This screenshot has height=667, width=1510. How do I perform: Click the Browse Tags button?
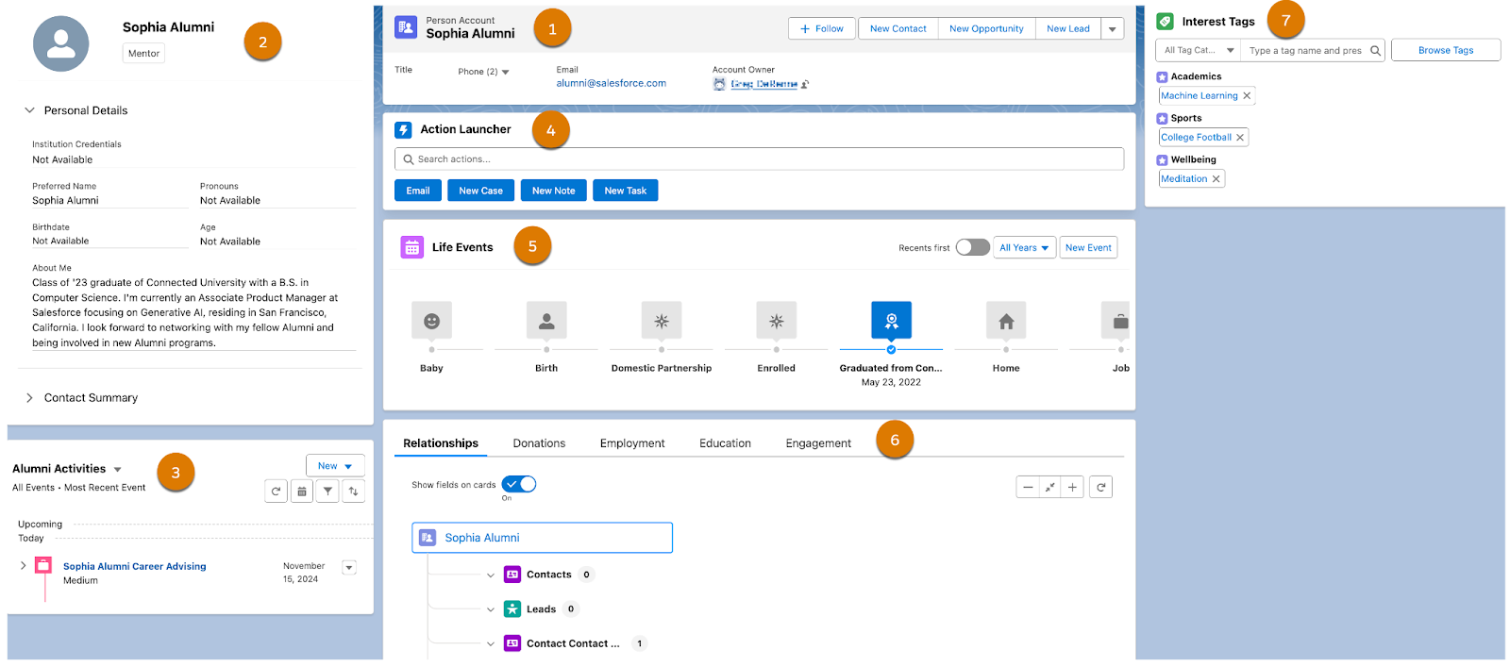pos(1446,50)
